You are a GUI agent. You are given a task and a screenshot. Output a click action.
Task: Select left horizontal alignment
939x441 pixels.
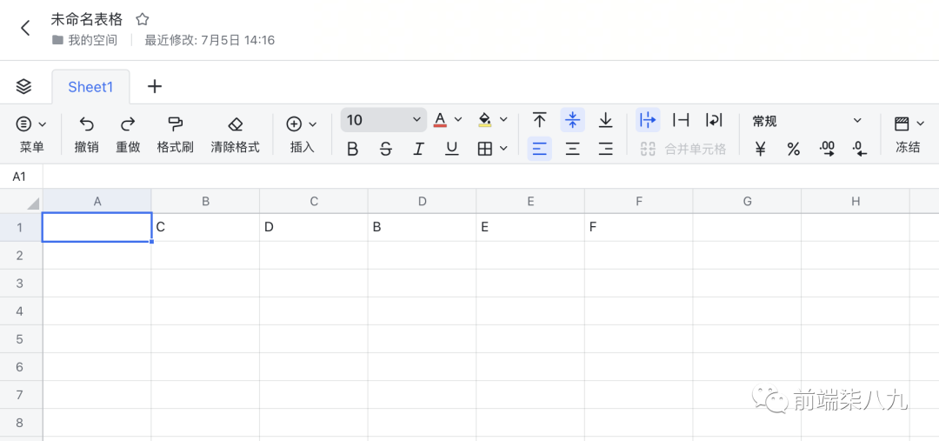(540, 149)
